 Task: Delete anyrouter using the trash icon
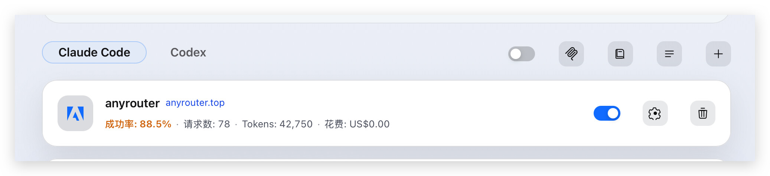click(x=703, y=113)
